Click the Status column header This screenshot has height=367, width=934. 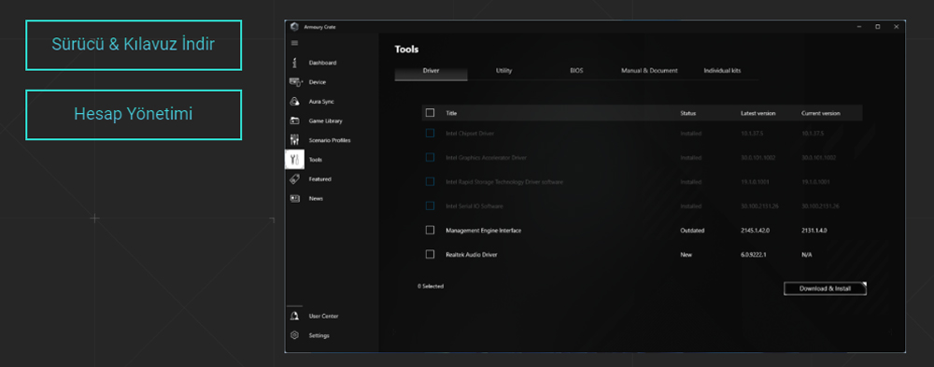[x=688, y=113]
